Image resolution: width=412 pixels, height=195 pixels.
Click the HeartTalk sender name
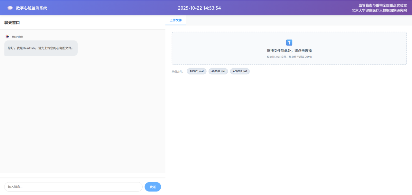(x=18, y=37)
